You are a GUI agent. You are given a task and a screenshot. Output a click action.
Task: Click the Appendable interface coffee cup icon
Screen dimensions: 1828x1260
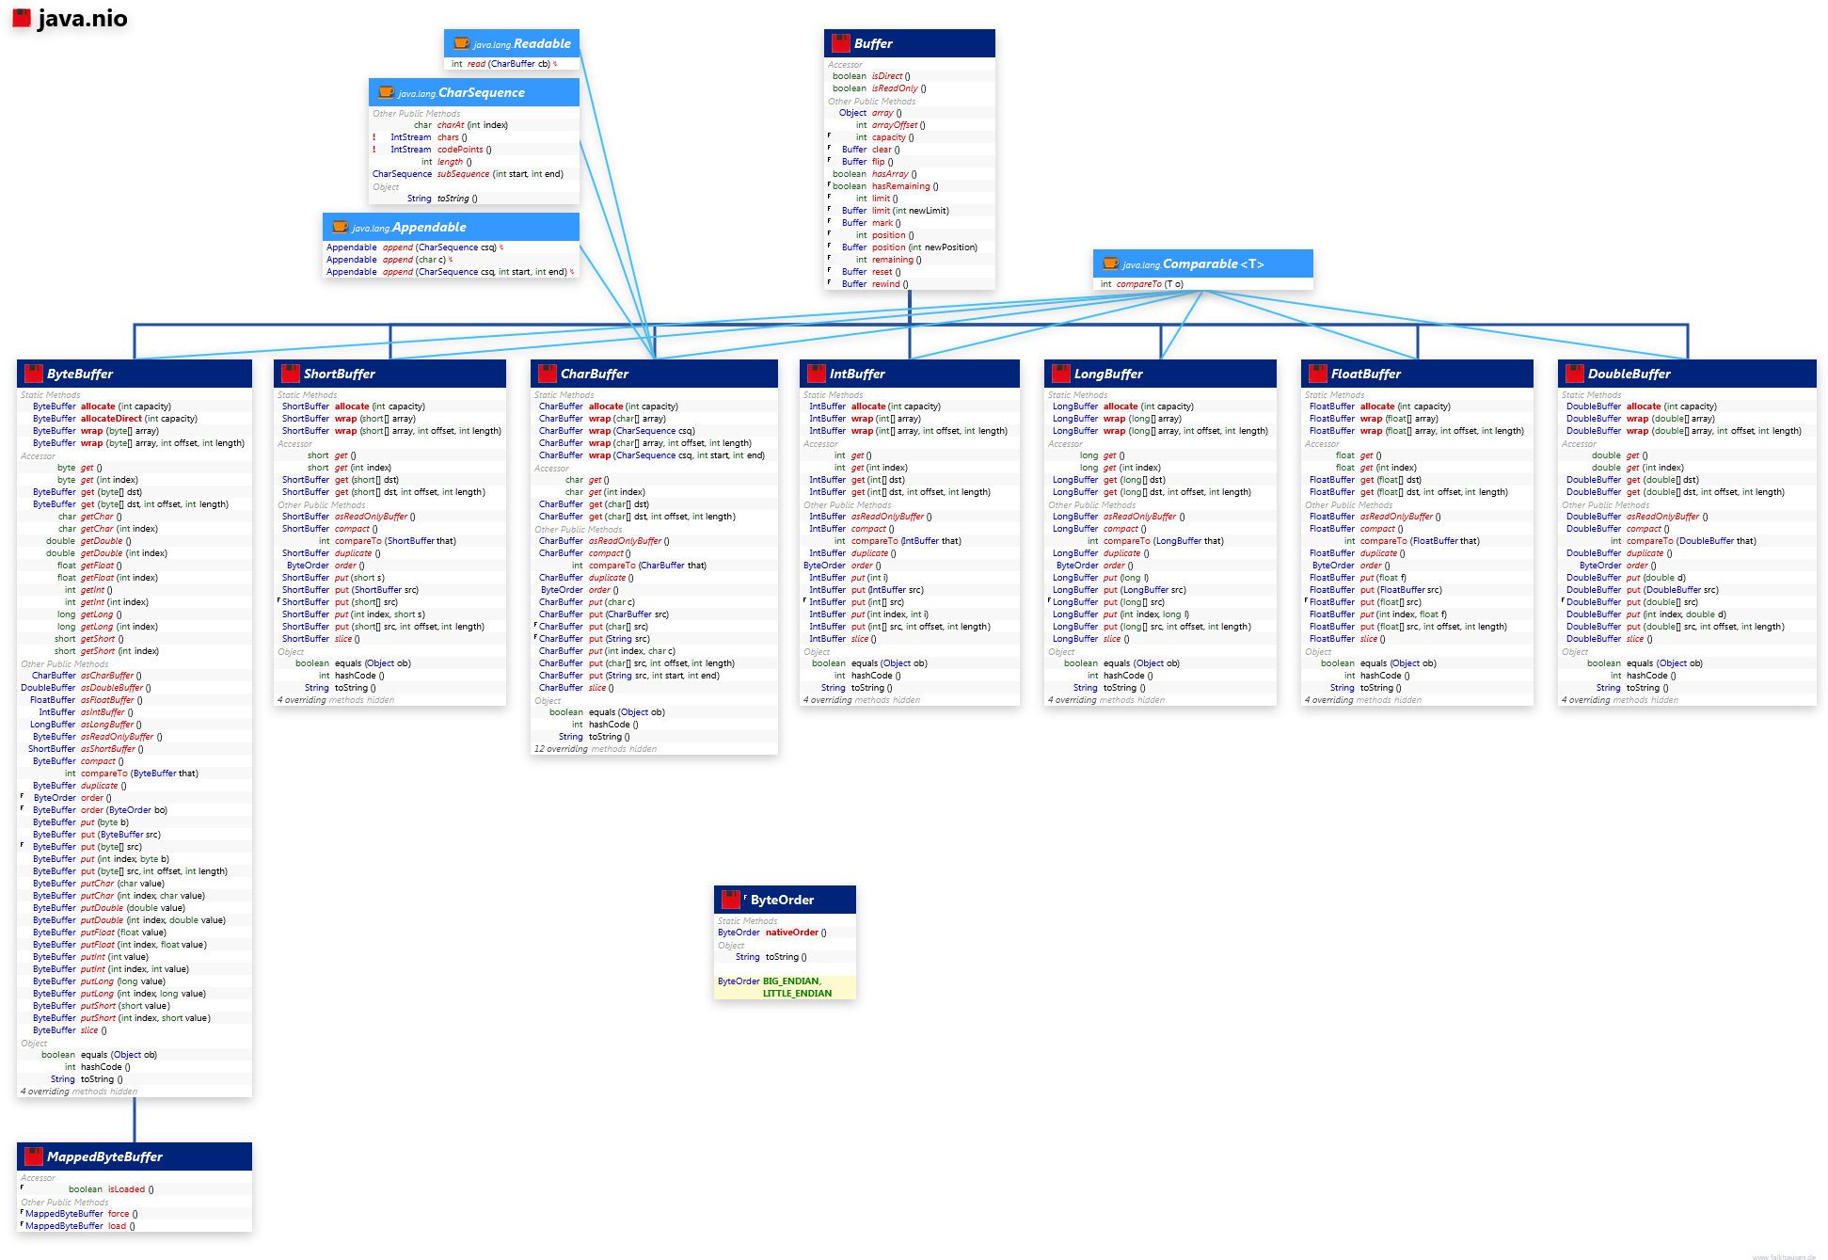[x=340, y=227]
